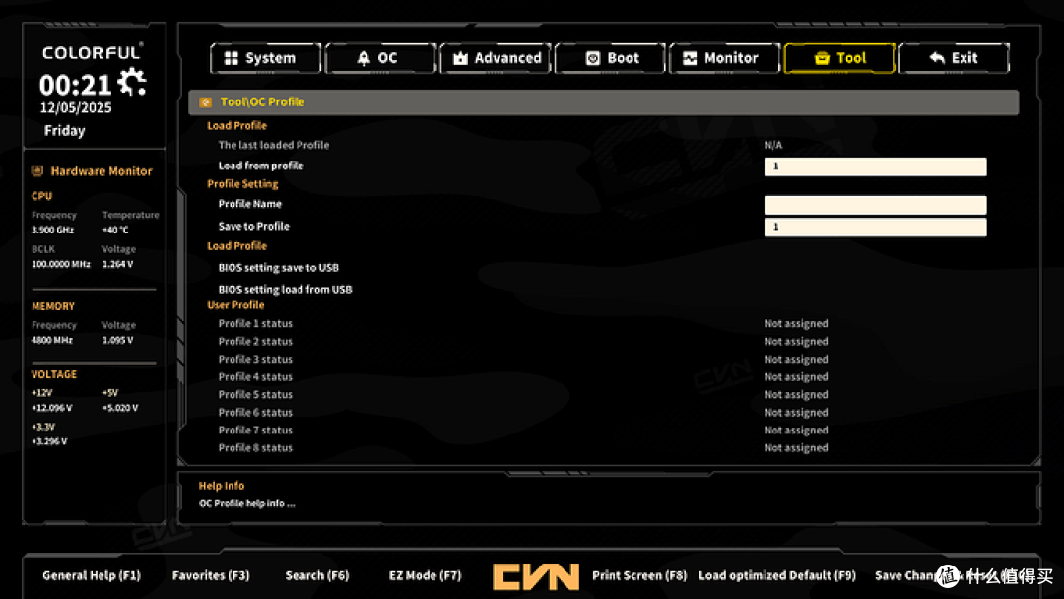
Task: Click the CVN logo in bottom bar
Action: [x=535, y=576]
